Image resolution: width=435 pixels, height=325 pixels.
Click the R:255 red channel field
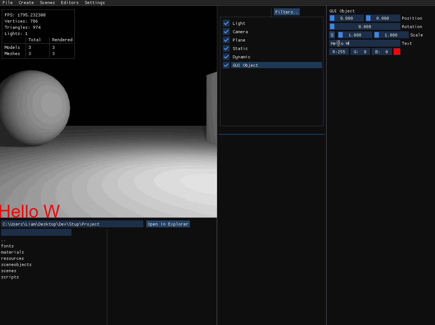339,52
